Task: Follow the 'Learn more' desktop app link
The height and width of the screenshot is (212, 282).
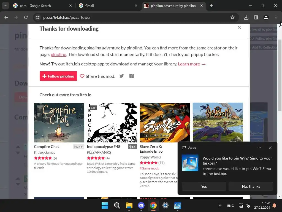Action: pyautogui.click(x=189, y=64)
